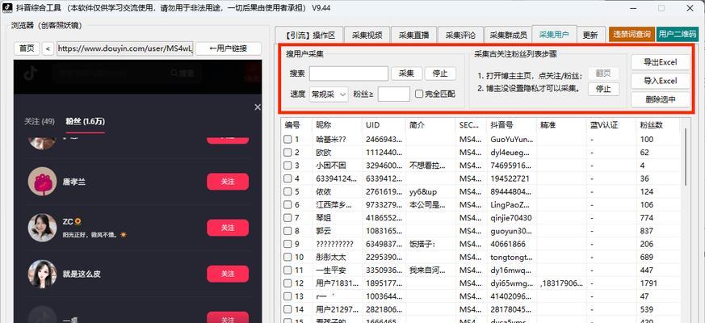Tick row 7 琴姐 checkbox
705x323 pixels.
pyautogui.click(x=287, y=218)
